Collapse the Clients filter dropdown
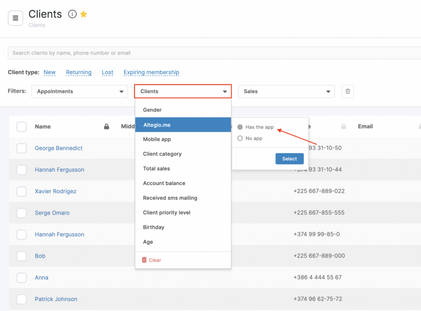This screenshot has height=311, width=421. click(x=183, y=91)
